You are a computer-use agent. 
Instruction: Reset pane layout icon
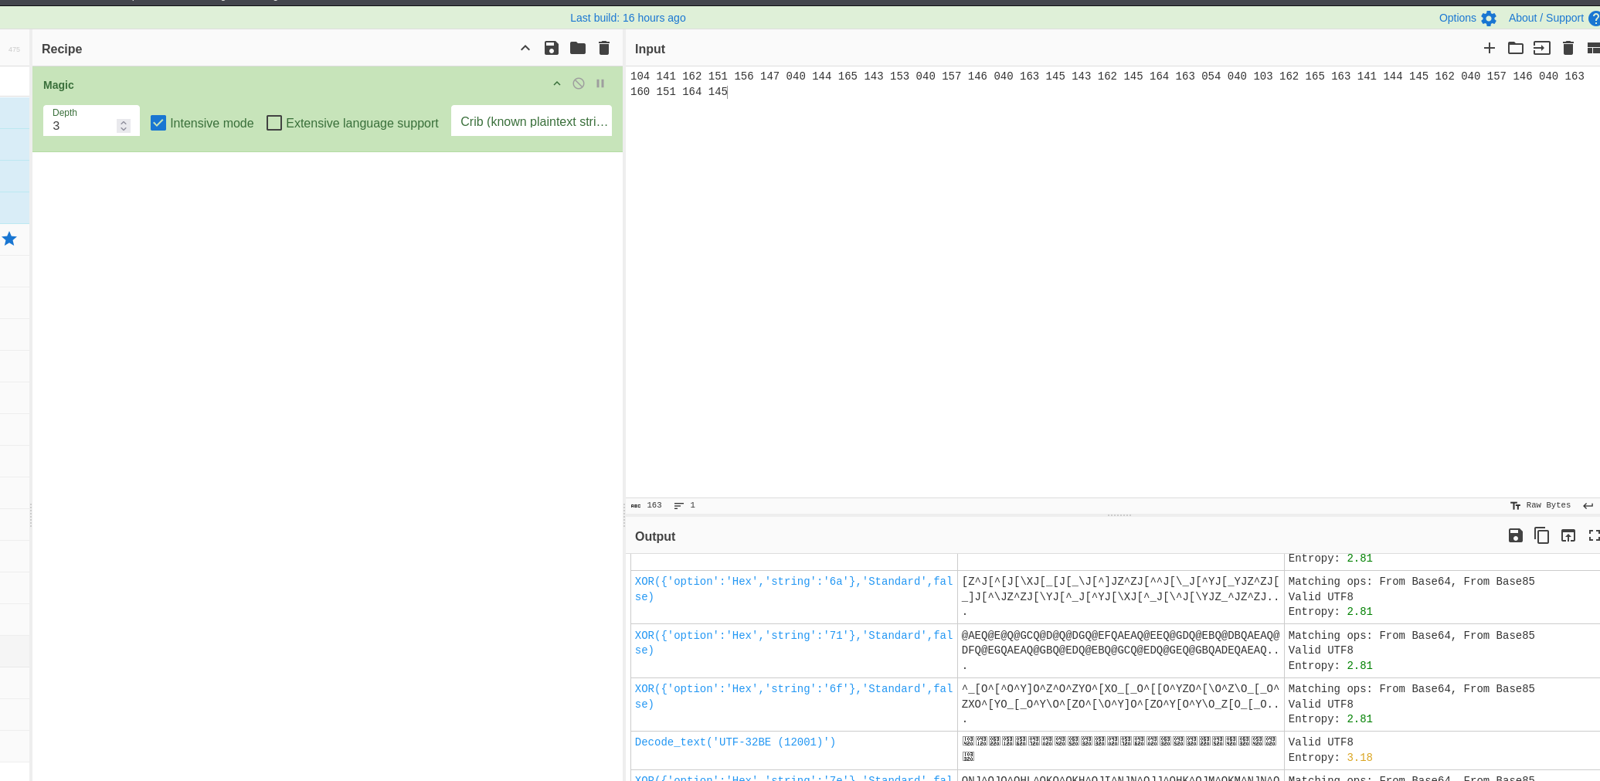coord(1593,48)
